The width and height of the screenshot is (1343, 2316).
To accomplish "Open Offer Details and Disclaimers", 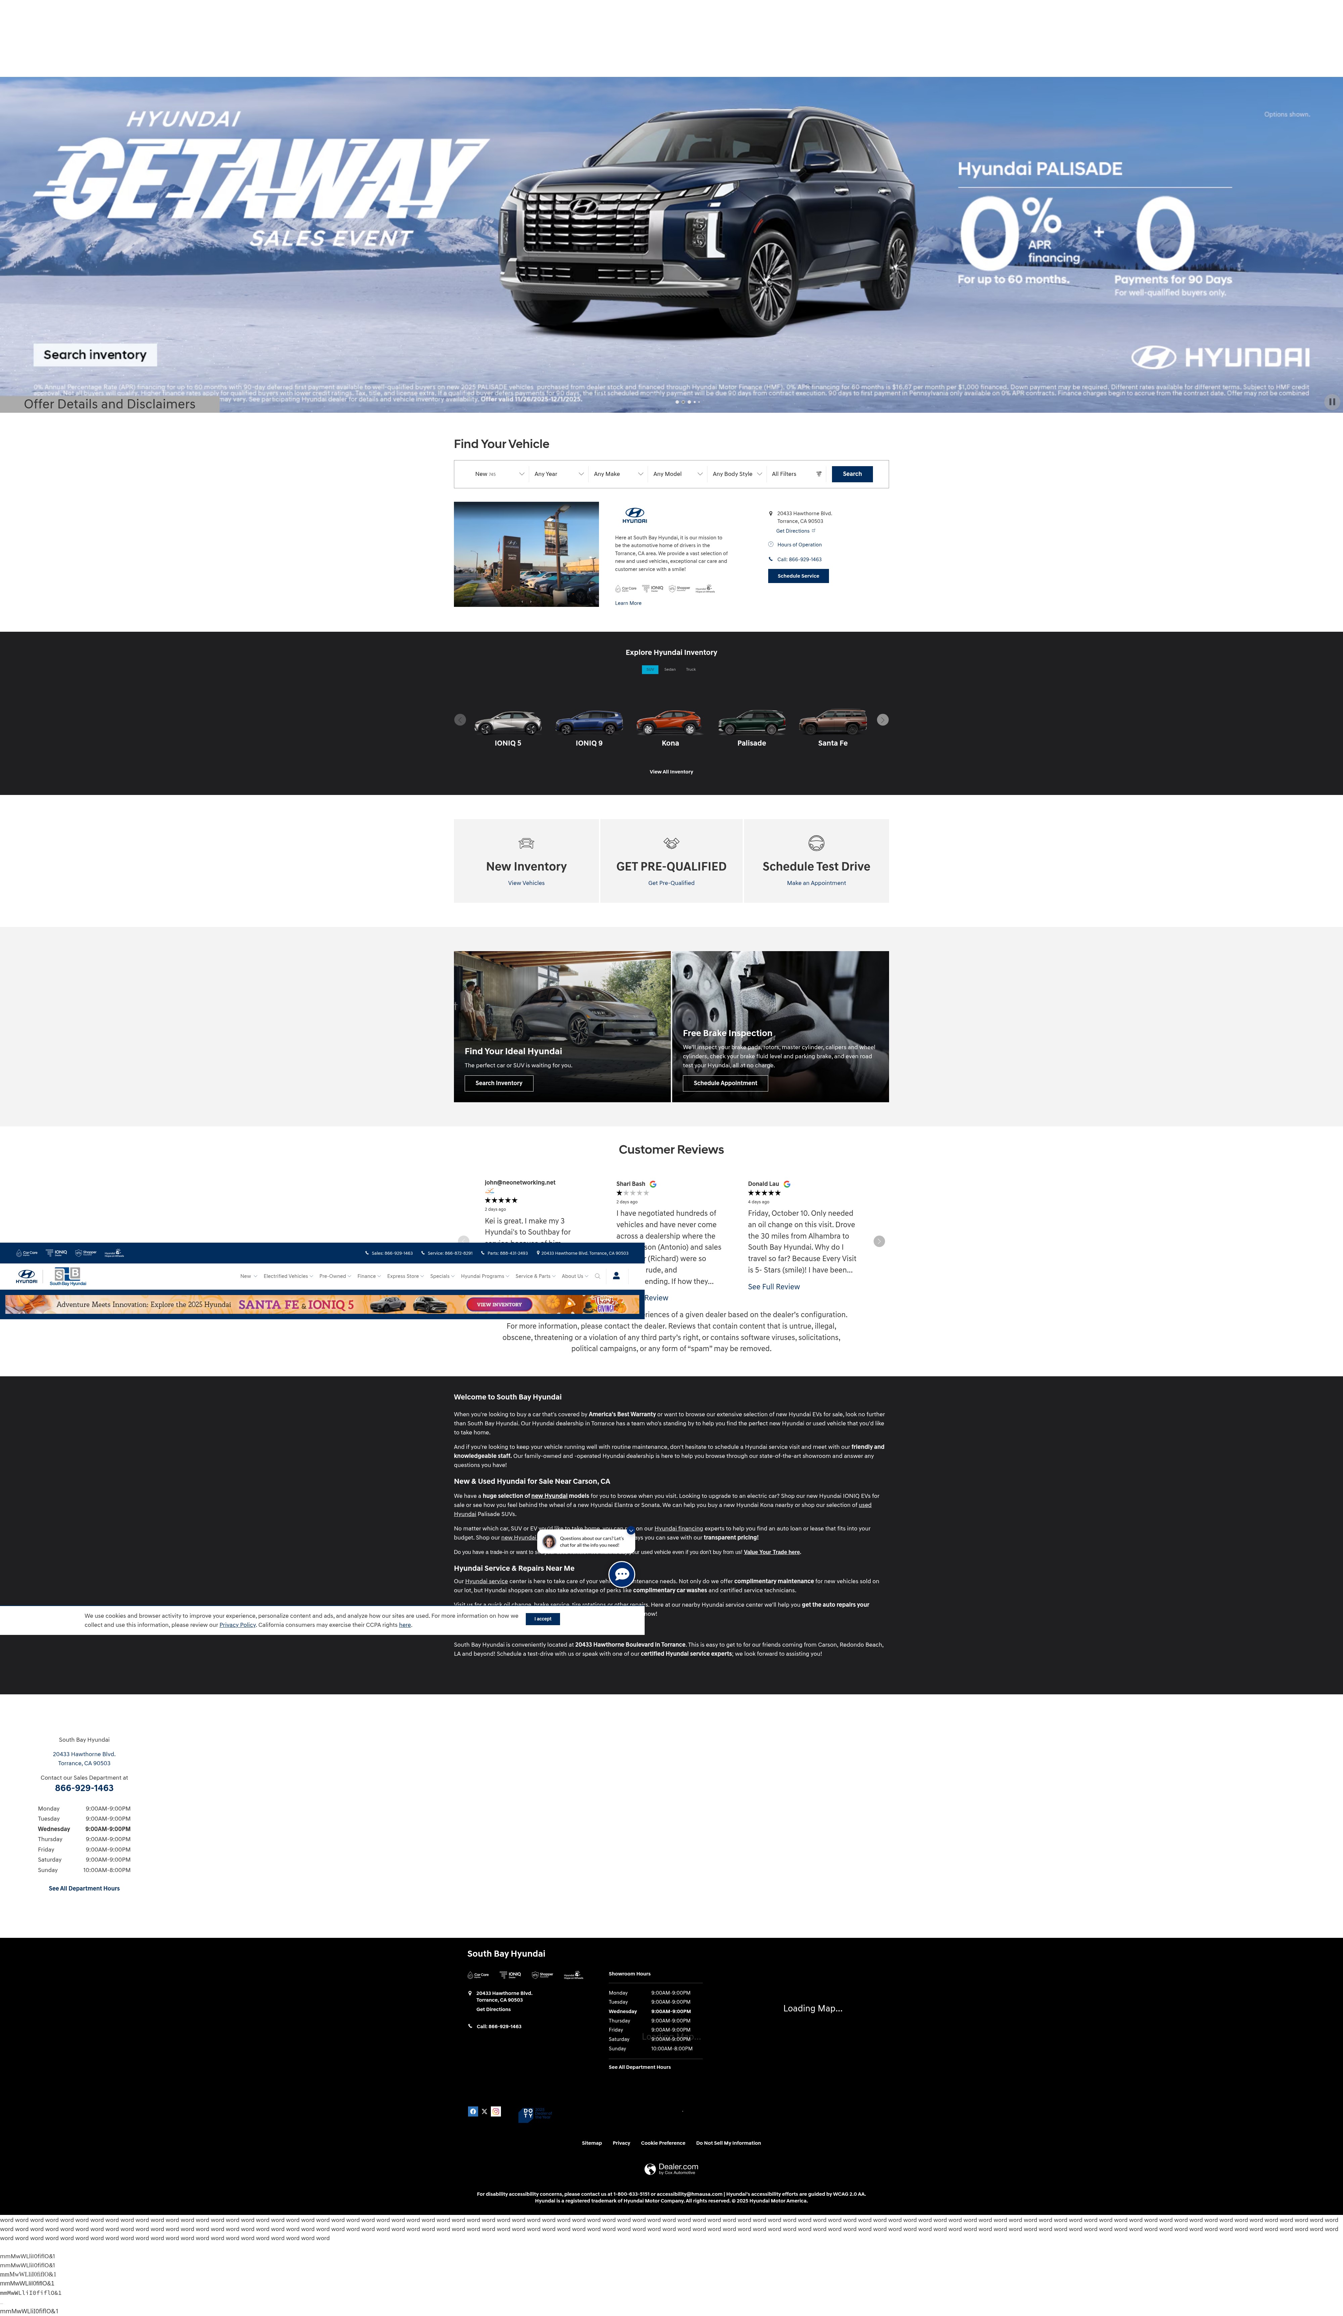I will coord(109,404).
